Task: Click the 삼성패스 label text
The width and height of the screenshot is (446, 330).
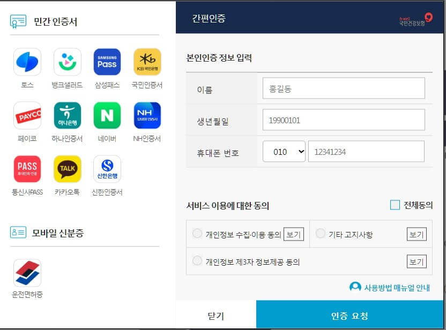Action: click(107, 85)
